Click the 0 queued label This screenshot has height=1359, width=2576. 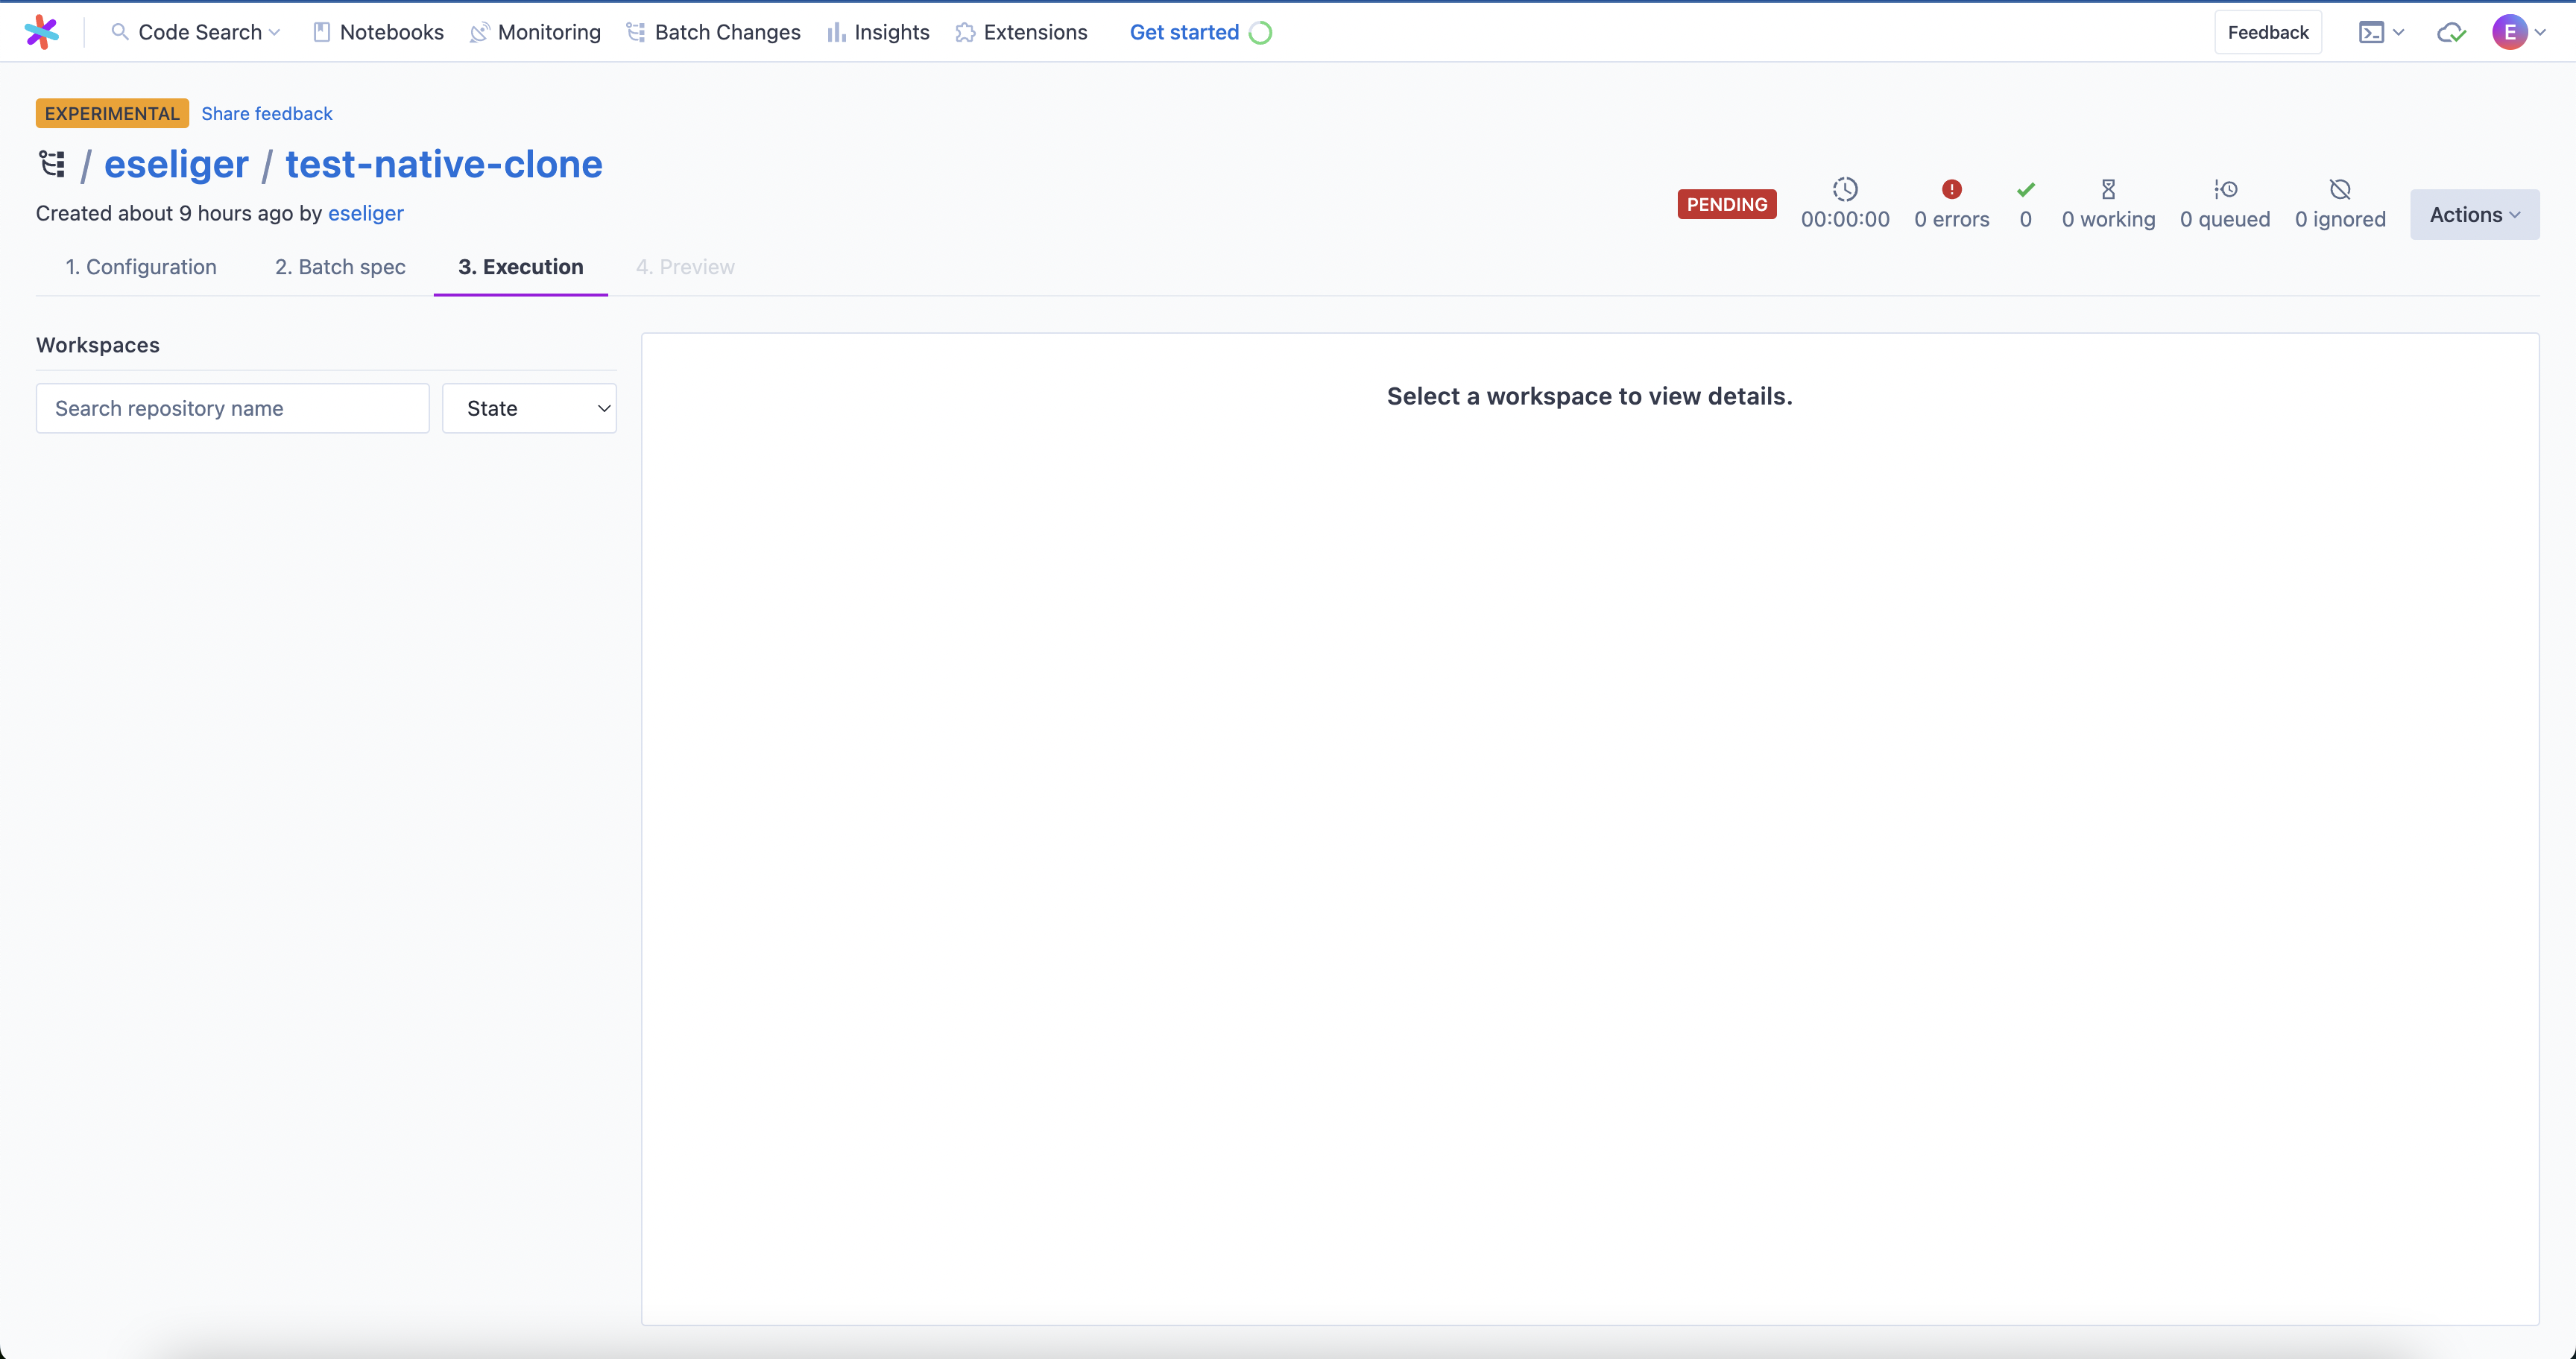[x=2224, y=219]
